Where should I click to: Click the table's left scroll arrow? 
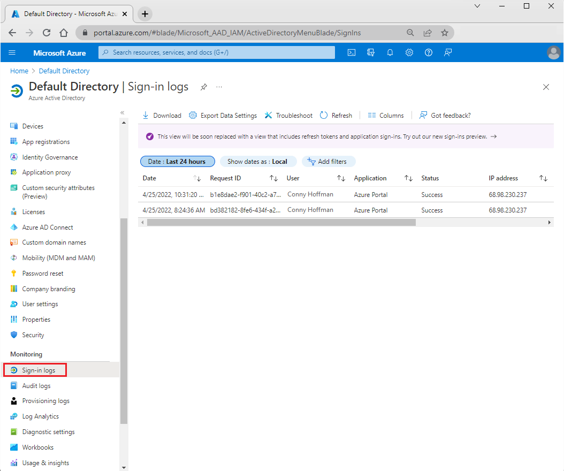(x=142, y=222)
